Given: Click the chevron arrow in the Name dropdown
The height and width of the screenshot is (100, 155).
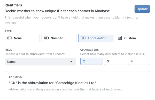Looking at the screenshot, I should click(x=71, y=61).
